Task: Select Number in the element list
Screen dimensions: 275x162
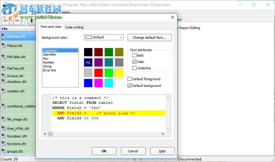Action: 60,62
